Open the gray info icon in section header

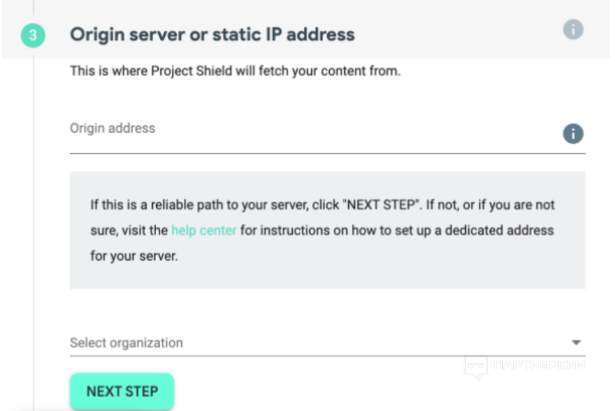click(573, 29)
